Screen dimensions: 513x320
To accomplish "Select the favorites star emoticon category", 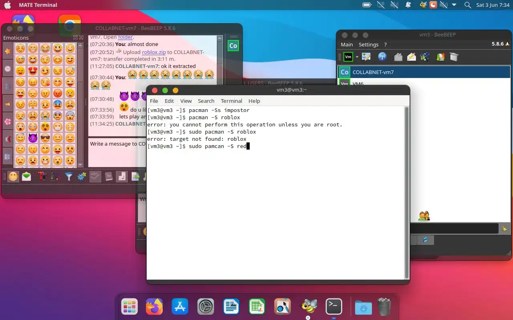I will [8, 51].
